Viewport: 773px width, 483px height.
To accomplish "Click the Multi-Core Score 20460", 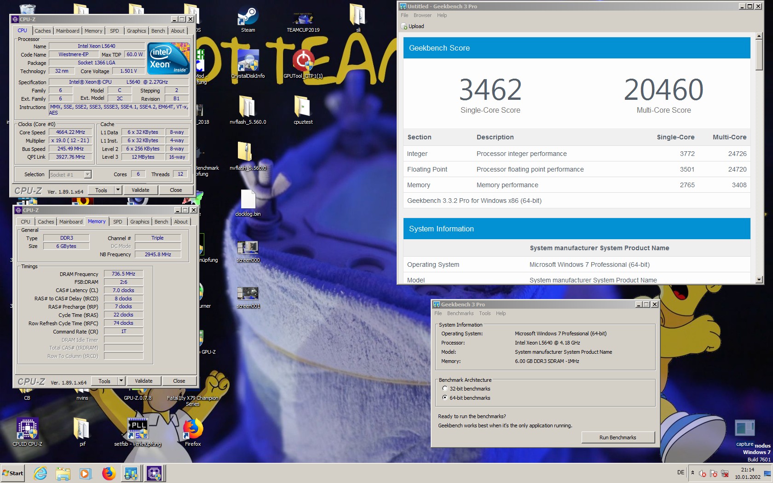I will pyautogui.click(x=663, y=90).
